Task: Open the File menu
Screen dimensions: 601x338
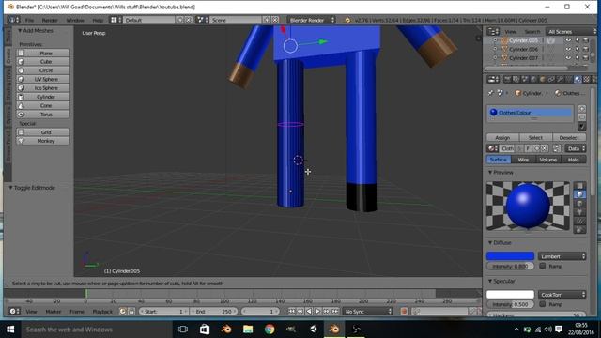Action: (x=29, y=20)
